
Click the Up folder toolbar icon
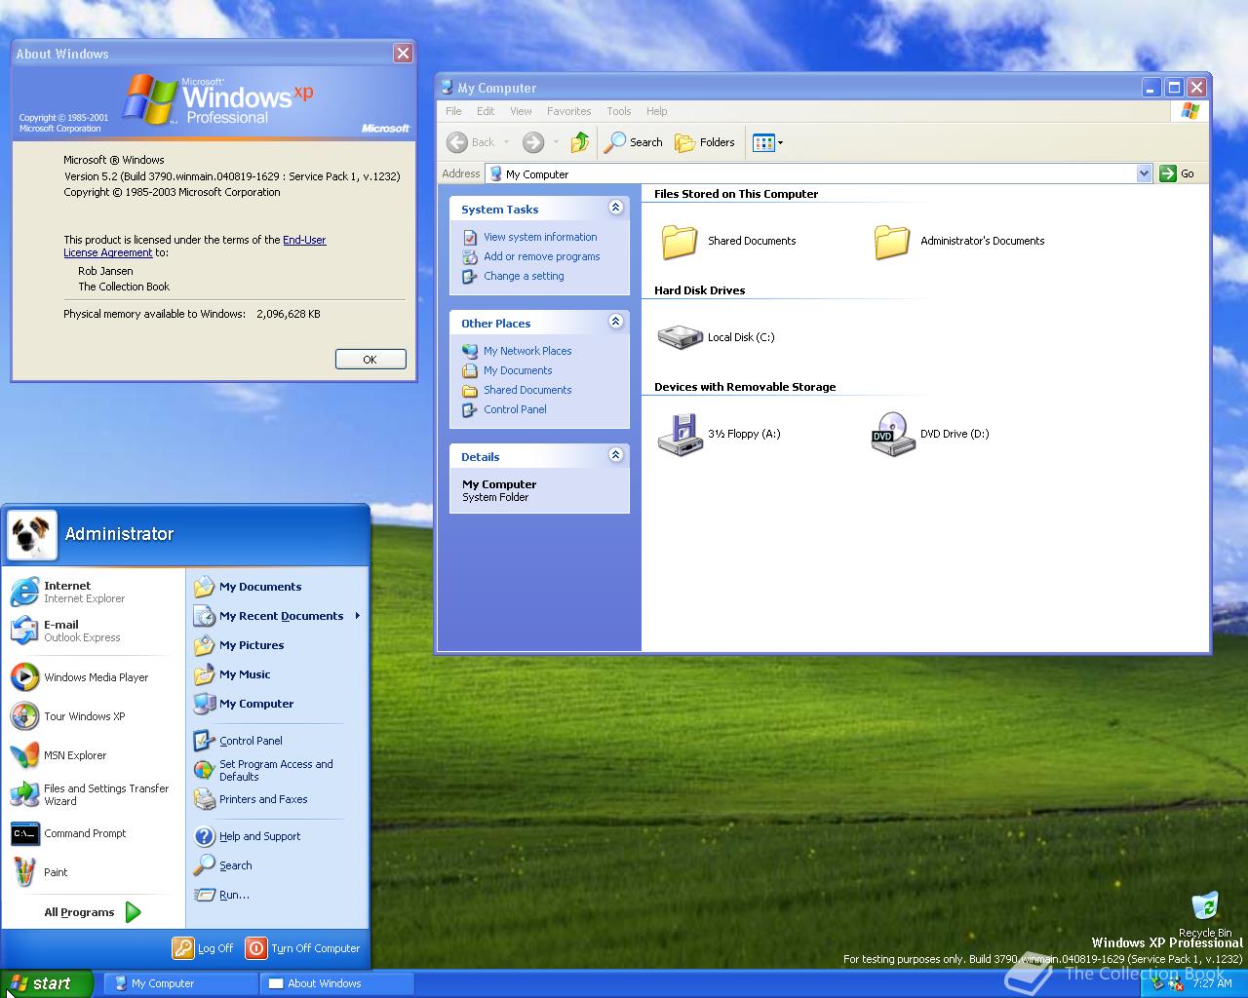(x=580, y=142)
